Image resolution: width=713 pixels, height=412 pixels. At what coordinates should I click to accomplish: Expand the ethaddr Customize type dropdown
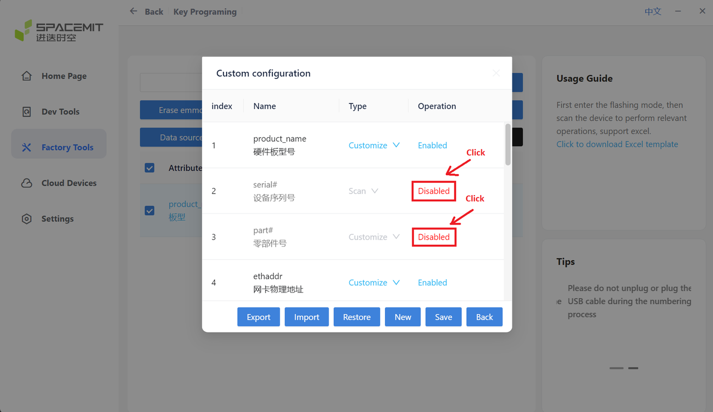pyautogui.click(x=374, y=282)
